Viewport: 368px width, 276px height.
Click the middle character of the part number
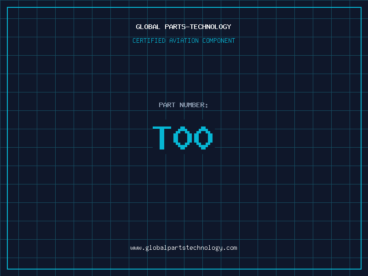(x=183, y=138)
